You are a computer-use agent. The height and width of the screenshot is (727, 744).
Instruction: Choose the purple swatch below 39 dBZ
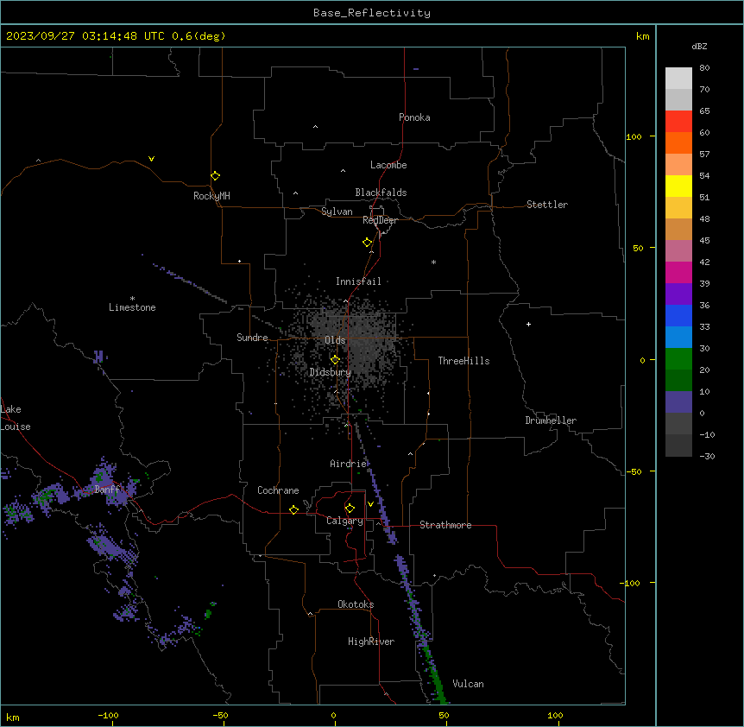coord(678,294)
